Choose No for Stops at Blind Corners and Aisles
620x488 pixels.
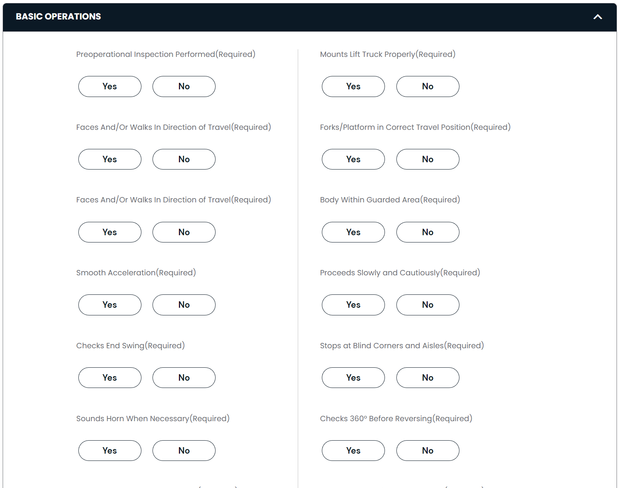click(427, 378)
